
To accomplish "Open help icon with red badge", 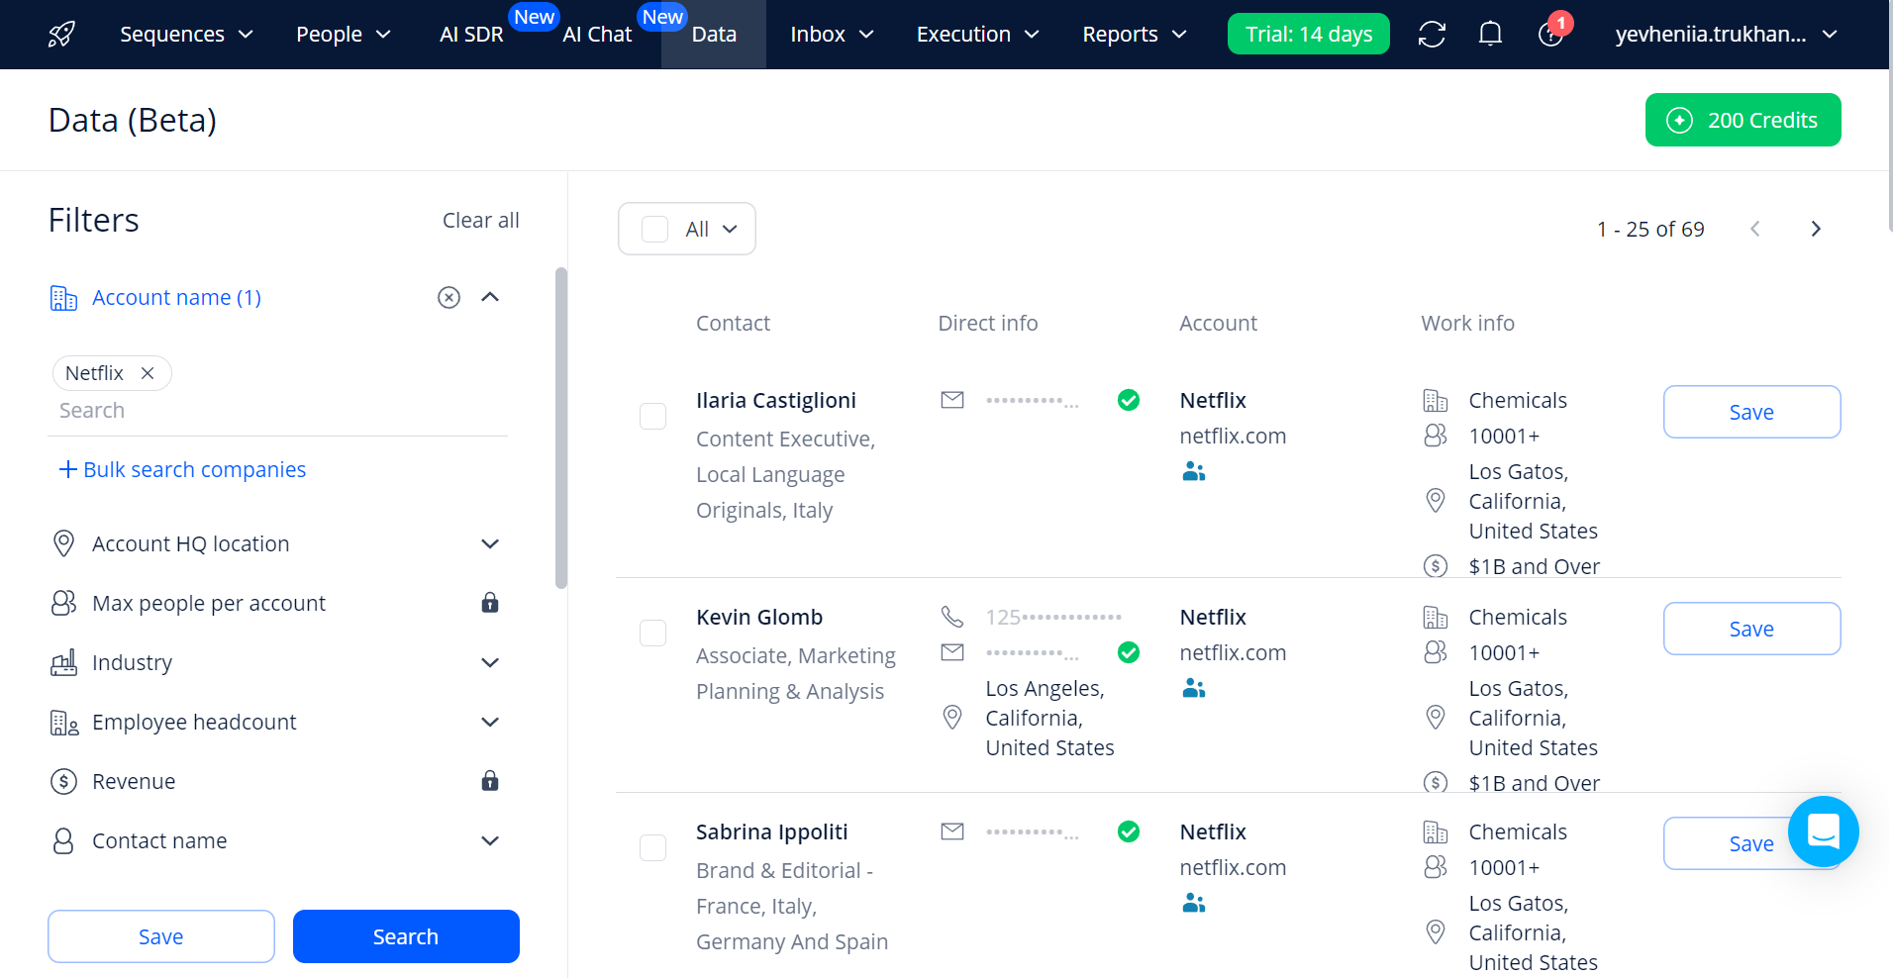I will click(1550, 35).
